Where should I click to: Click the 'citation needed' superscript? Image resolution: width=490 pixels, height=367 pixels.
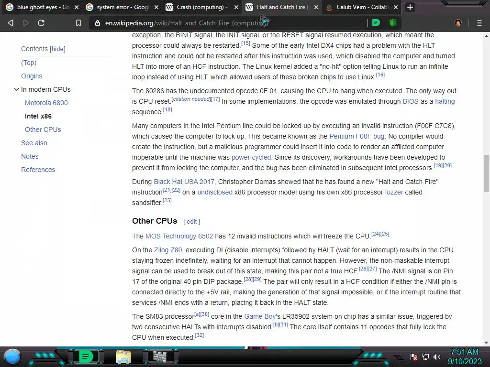pos(191,99)
